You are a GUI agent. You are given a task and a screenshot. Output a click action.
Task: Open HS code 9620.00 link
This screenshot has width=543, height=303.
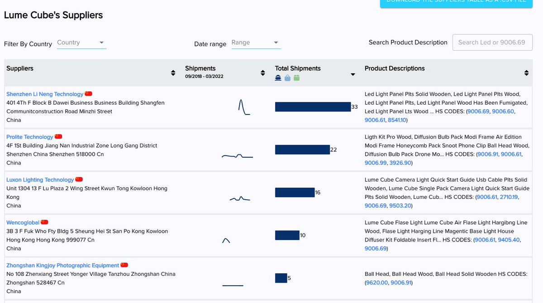377,283
